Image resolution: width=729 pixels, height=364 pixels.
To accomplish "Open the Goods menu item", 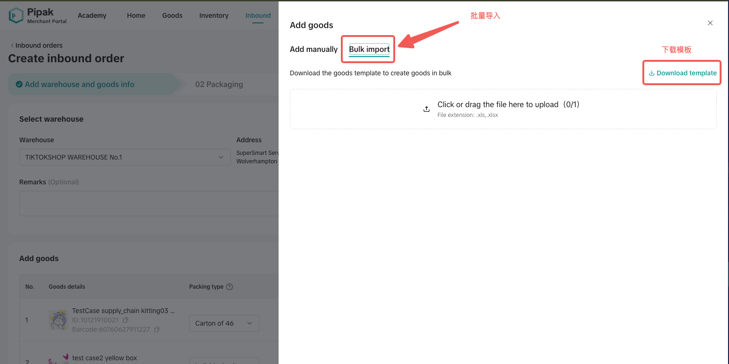I will coord(172,15).
